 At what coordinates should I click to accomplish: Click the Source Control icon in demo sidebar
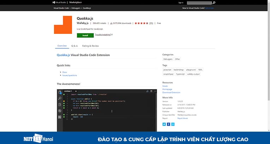coord(60,104)
